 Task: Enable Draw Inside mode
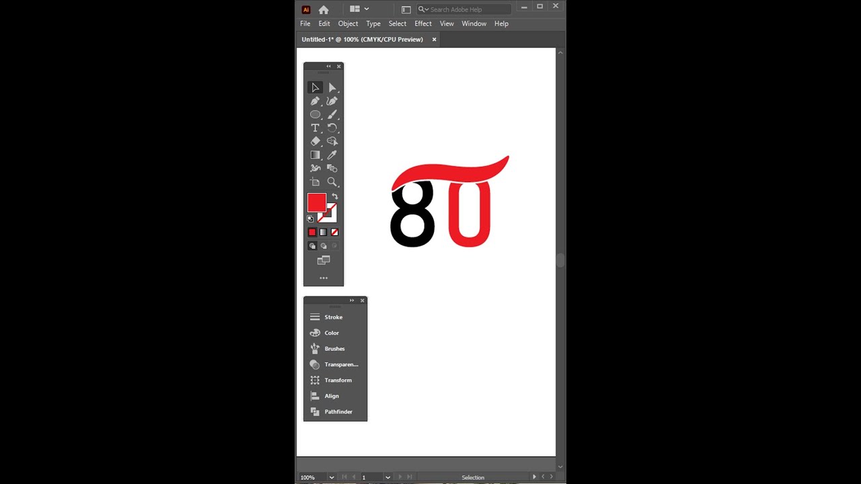click(x=334, y=246)
